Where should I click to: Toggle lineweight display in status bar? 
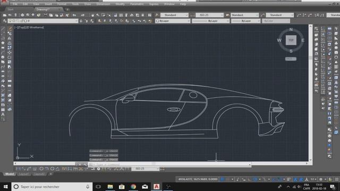click(288, 179)
